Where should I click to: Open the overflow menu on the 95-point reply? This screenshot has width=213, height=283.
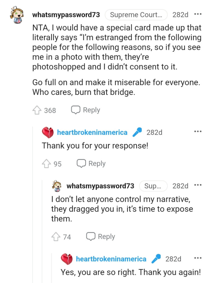pyautogui.click(x=198, y=131)
